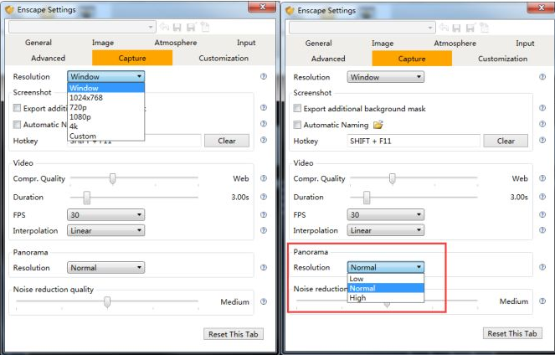Click save-as floppy icon in right window toolbar

tap(470, 28)
